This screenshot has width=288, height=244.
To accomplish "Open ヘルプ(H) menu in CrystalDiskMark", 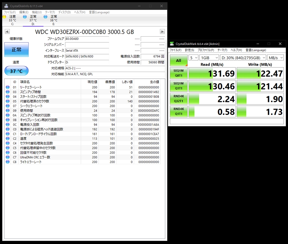I will (236, 50).
